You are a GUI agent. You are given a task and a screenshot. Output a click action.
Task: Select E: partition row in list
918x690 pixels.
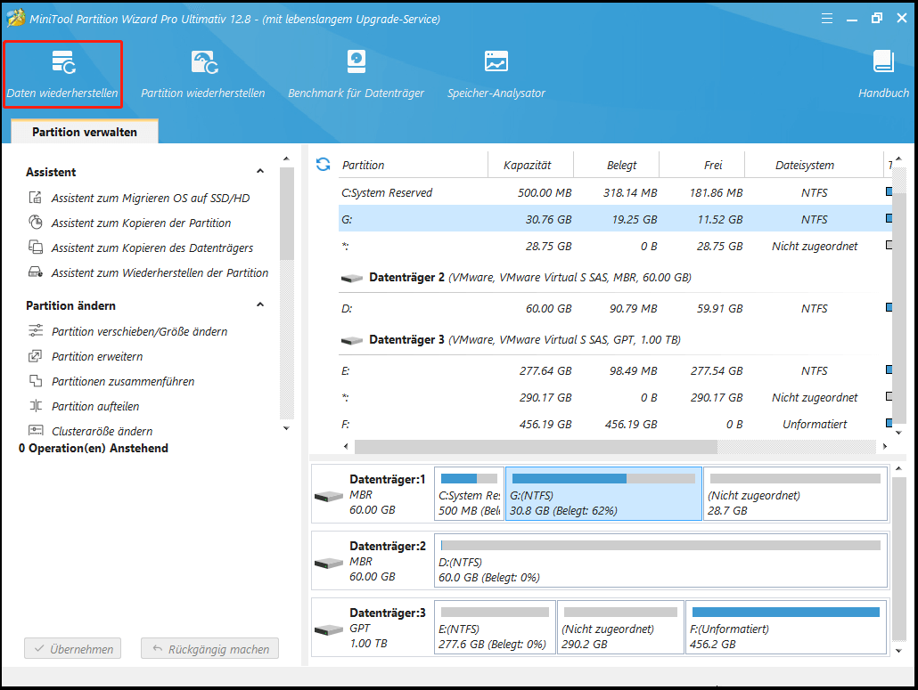(615, 370)
